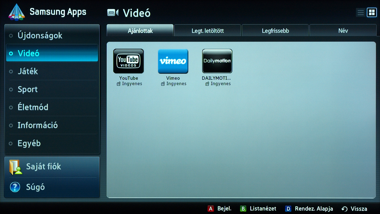This screenshot has height=214, width=380.
Task: Click lock icon under Vimeo
Action: tap(163, 84)
